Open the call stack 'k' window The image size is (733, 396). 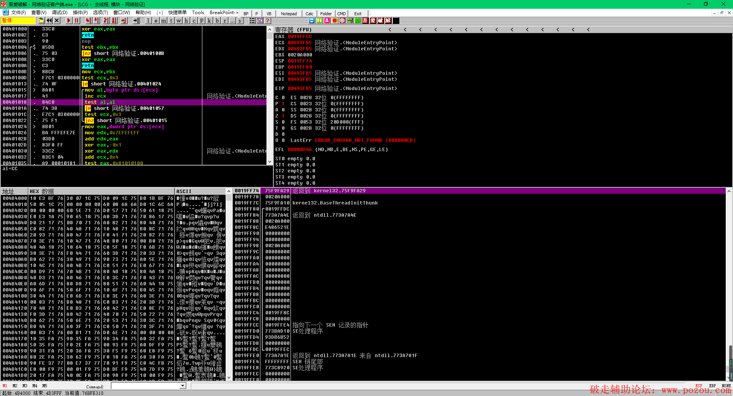point(209,21)
